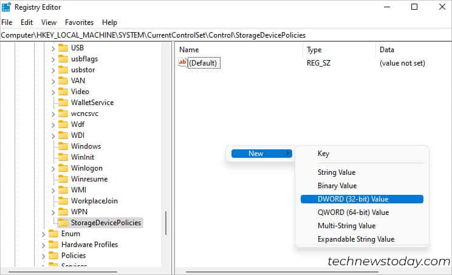The image size is (452, 275).
Task: Click the Enum folder icon
Action: click(x=53, y=234)
